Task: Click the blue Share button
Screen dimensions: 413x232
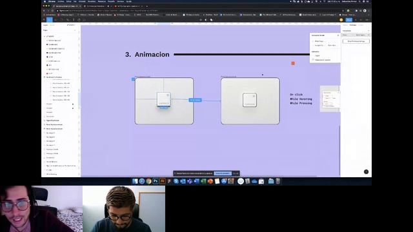Action: pos(349,20)
